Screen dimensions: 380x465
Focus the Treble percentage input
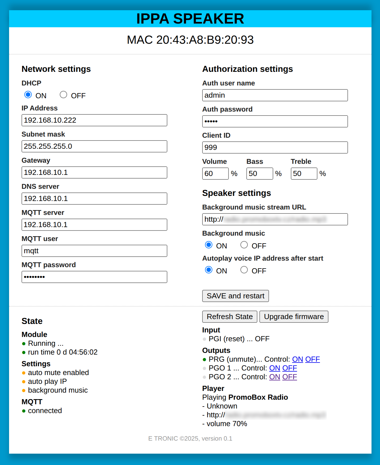tap(304, 174)
